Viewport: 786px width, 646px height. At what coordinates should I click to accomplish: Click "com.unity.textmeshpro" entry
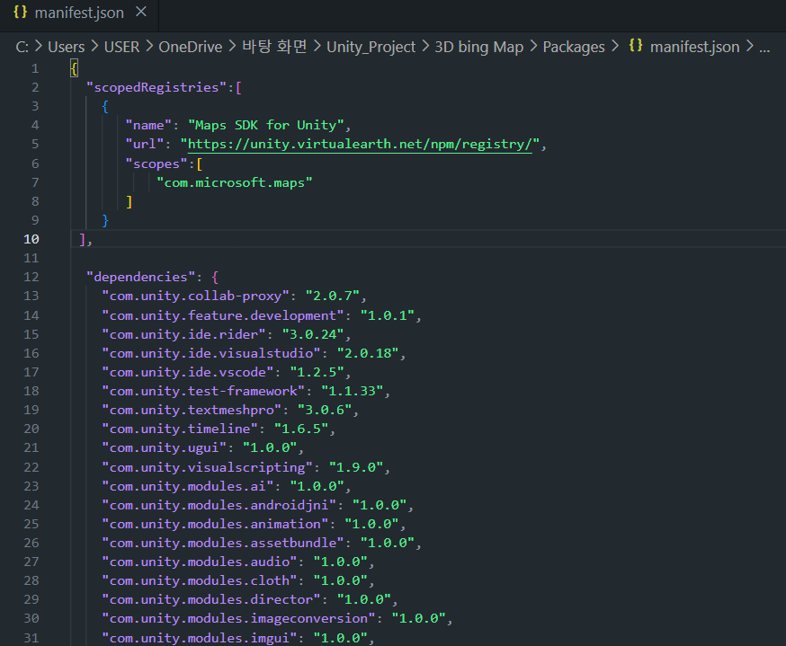[192, 410]
